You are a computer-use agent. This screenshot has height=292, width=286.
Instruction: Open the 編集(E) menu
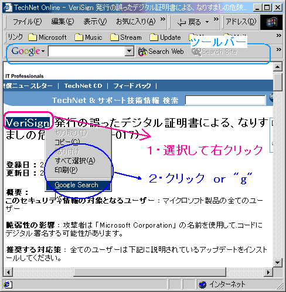63,22
